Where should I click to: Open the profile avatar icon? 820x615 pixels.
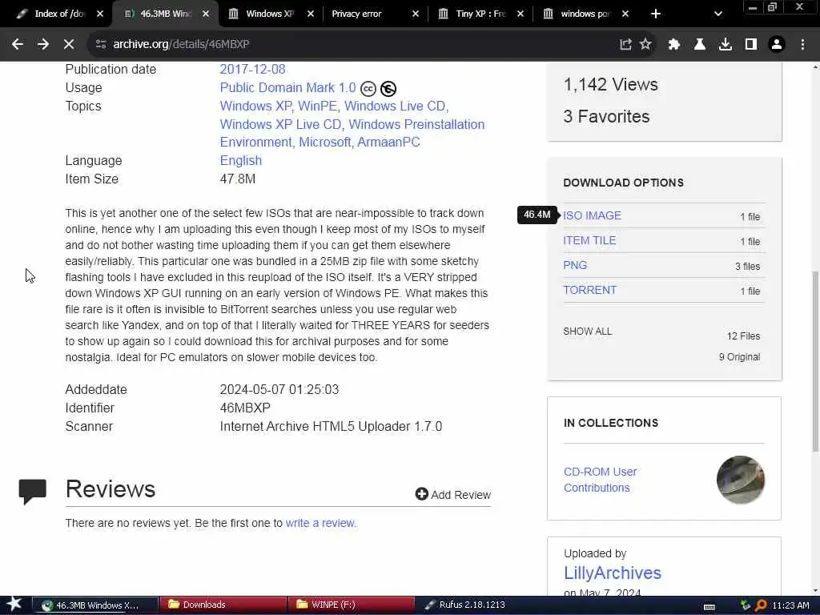click(x=777, y=45)
